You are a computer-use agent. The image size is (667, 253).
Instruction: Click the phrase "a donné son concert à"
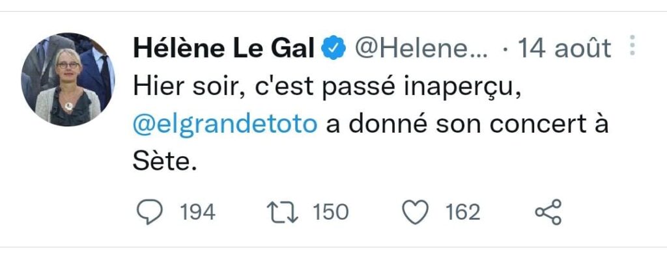pos(468,124)
